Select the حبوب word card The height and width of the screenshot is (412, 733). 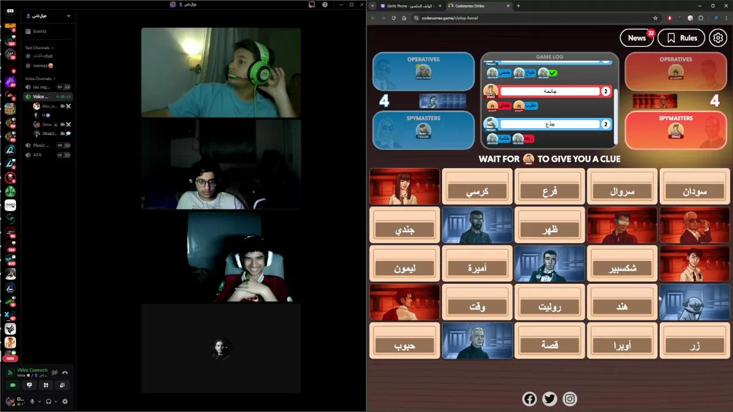(405, 340)
